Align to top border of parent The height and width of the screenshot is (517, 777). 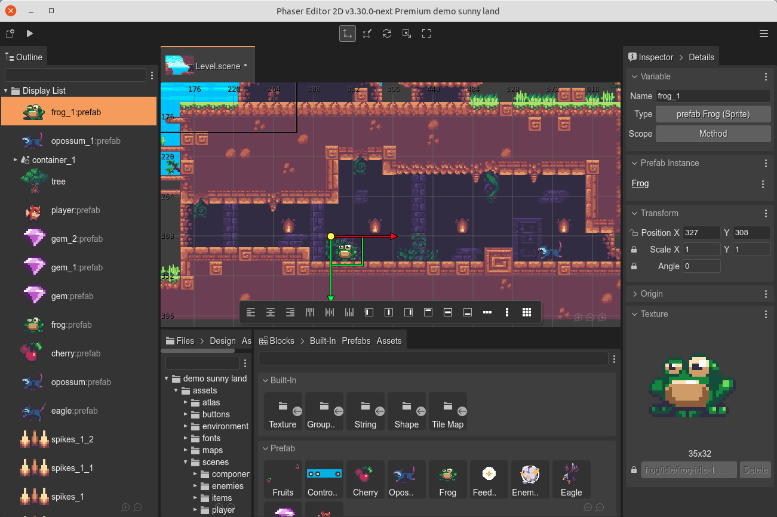coord(428,312)
